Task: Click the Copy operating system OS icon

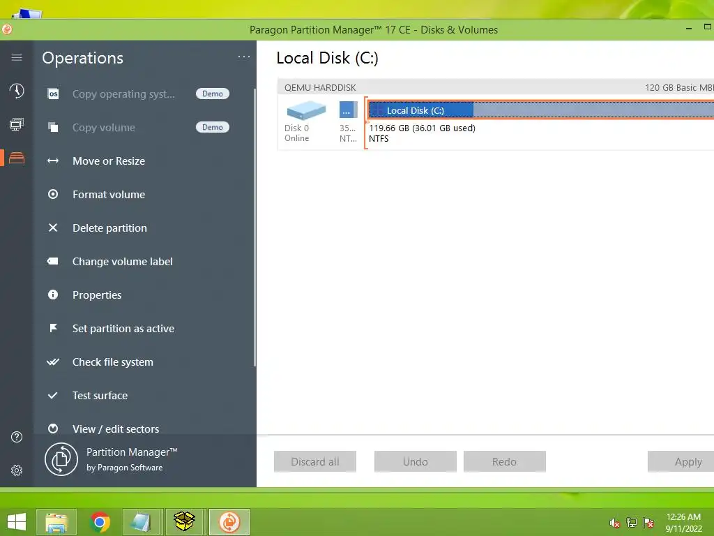Action: [x=53, y=94]
